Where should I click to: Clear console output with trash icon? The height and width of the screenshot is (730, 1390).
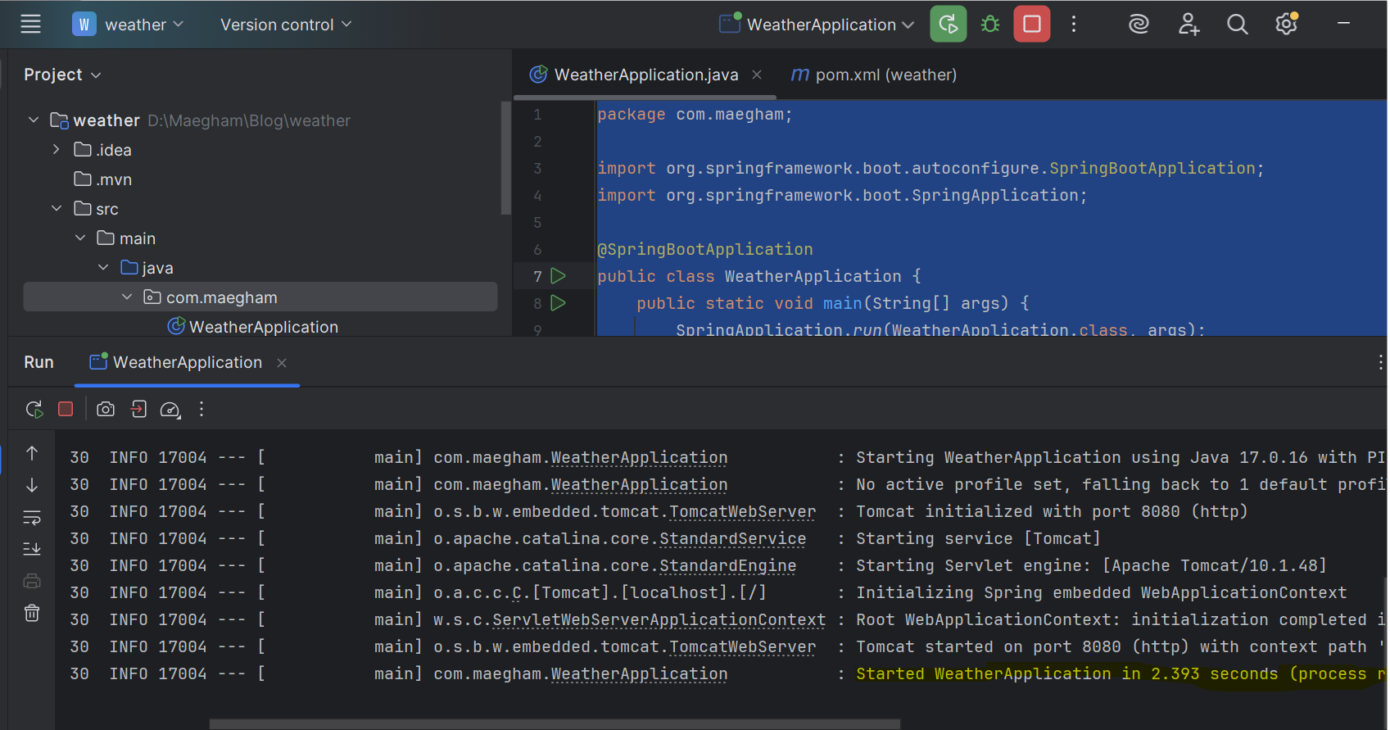[x=32, y=613]
